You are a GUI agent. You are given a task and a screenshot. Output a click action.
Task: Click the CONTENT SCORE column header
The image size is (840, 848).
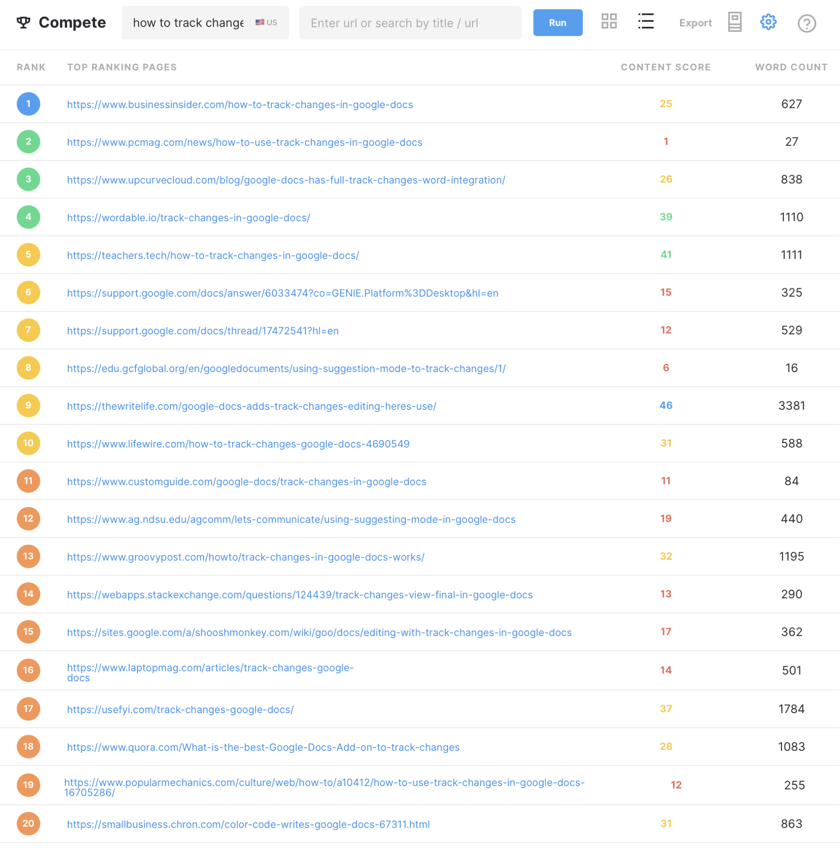point(666,67)
